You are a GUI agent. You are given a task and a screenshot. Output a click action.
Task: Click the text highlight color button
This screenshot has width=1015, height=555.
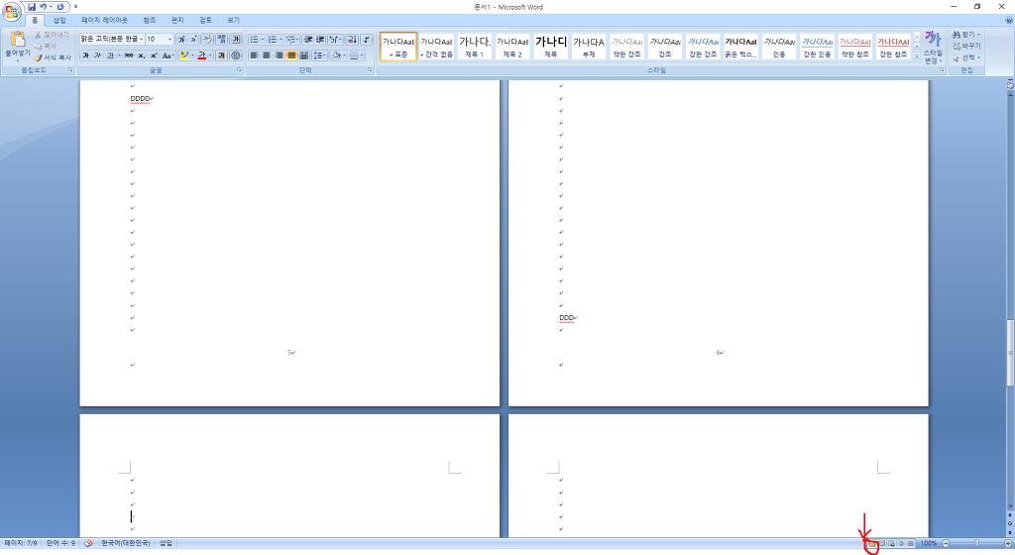coord(184,55)
